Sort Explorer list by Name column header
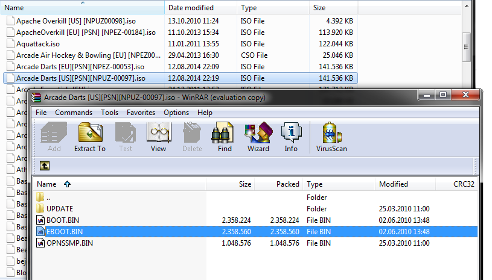The width and height of the screenshot is (492, 280). click(x=83, y=7)
